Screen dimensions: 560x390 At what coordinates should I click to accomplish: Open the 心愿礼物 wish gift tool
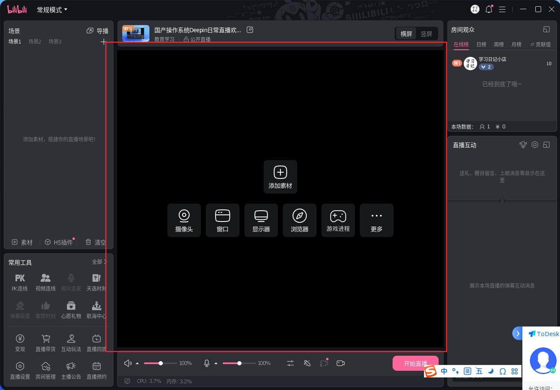coord(71,309)
